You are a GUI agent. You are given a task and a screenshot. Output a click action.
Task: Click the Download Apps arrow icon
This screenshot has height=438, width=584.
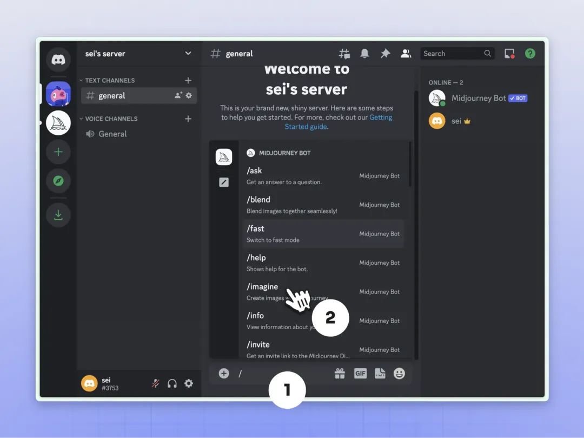pos(58,215)
